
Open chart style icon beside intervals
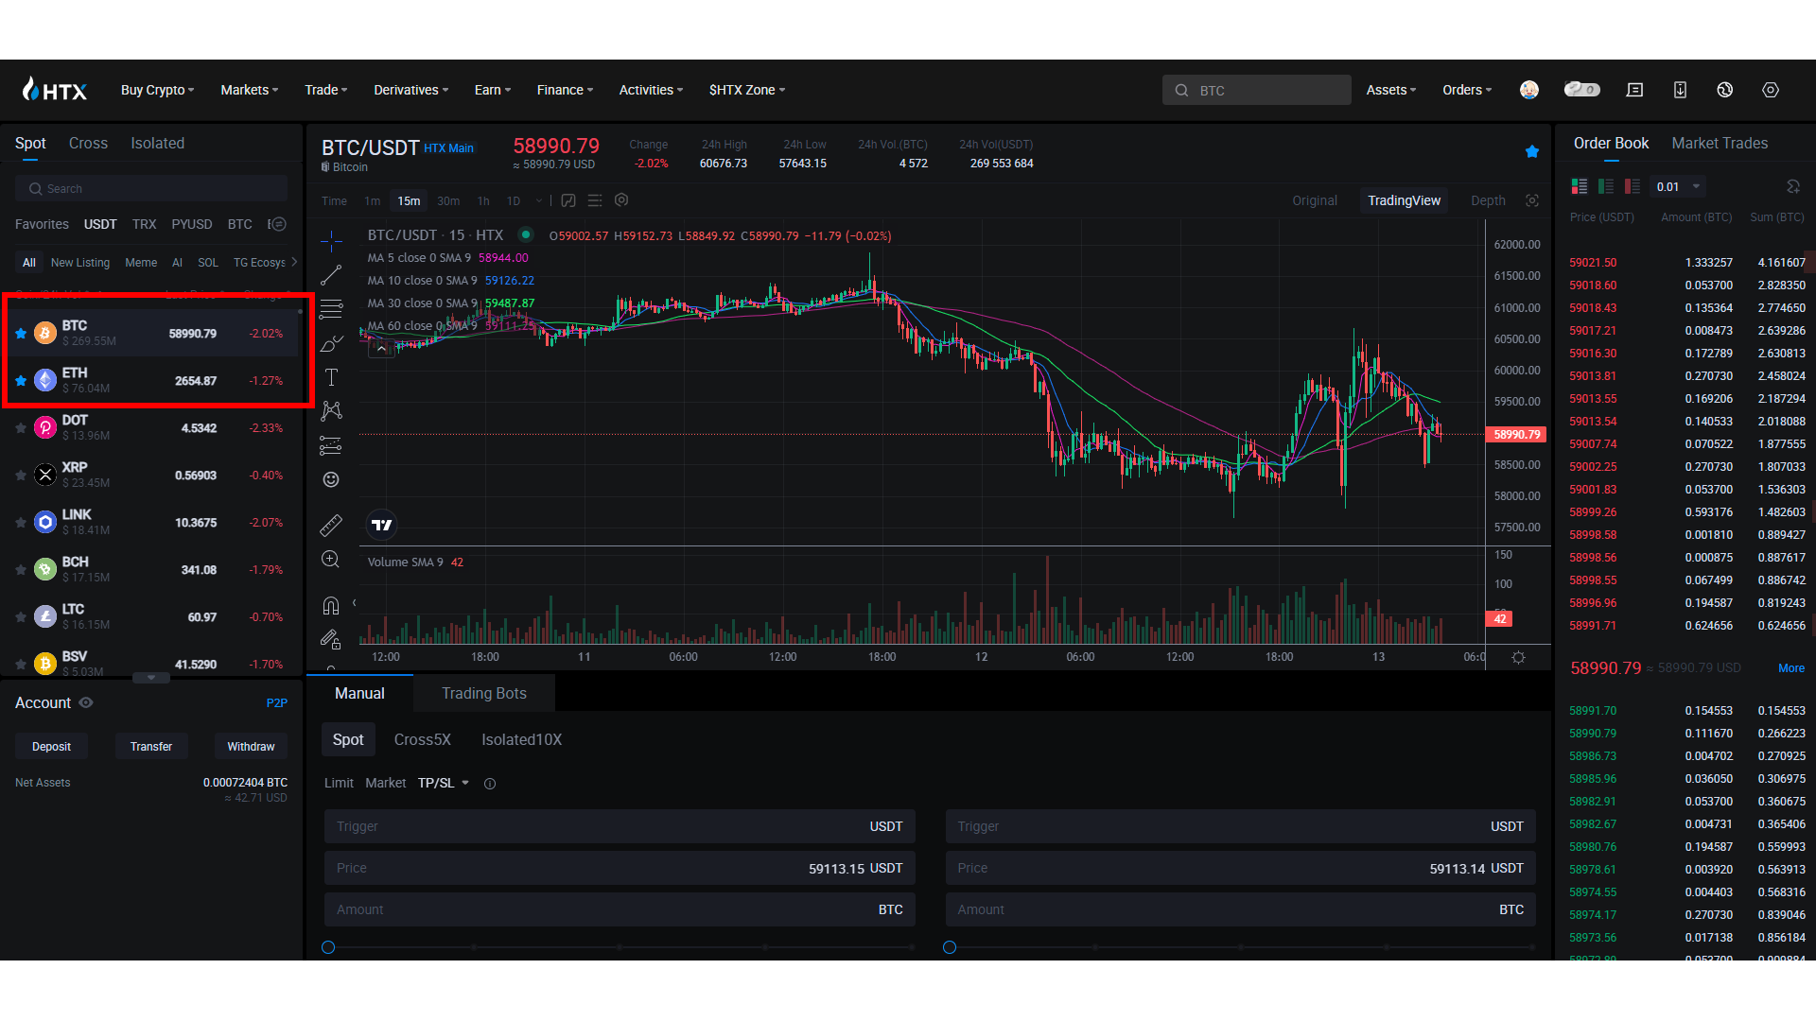pyautogui.click(x=568, y=200)
